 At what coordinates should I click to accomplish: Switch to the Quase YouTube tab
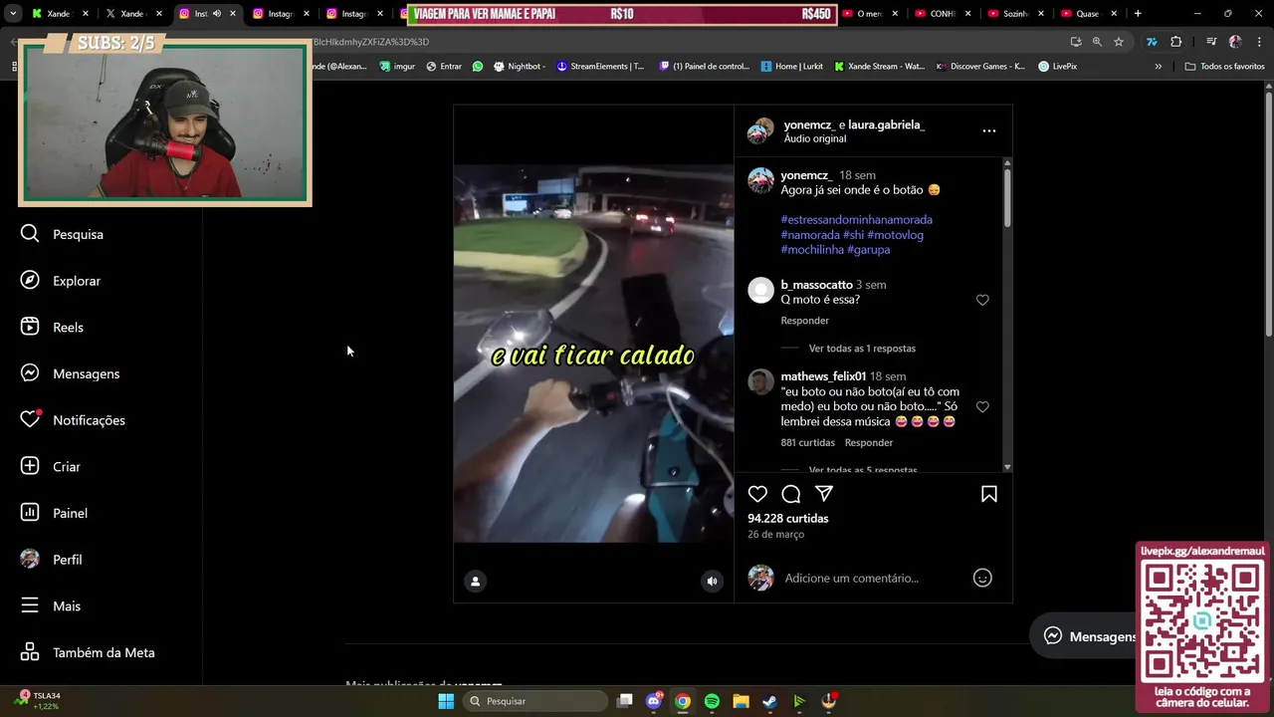pos(1090,14)
